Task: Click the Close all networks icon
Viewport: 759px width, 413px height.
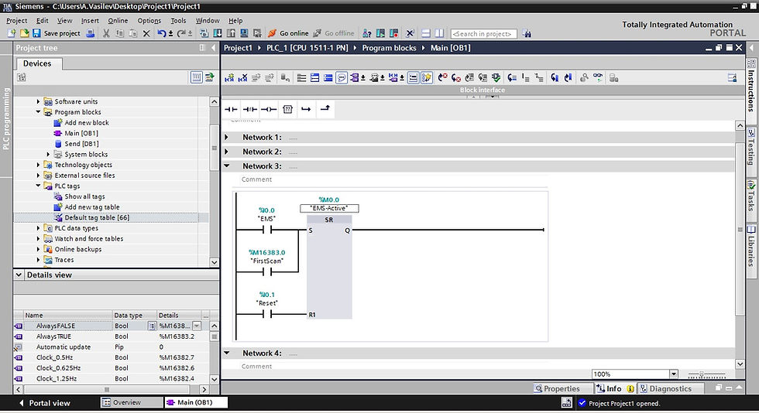Action: [x=328, y=78]
